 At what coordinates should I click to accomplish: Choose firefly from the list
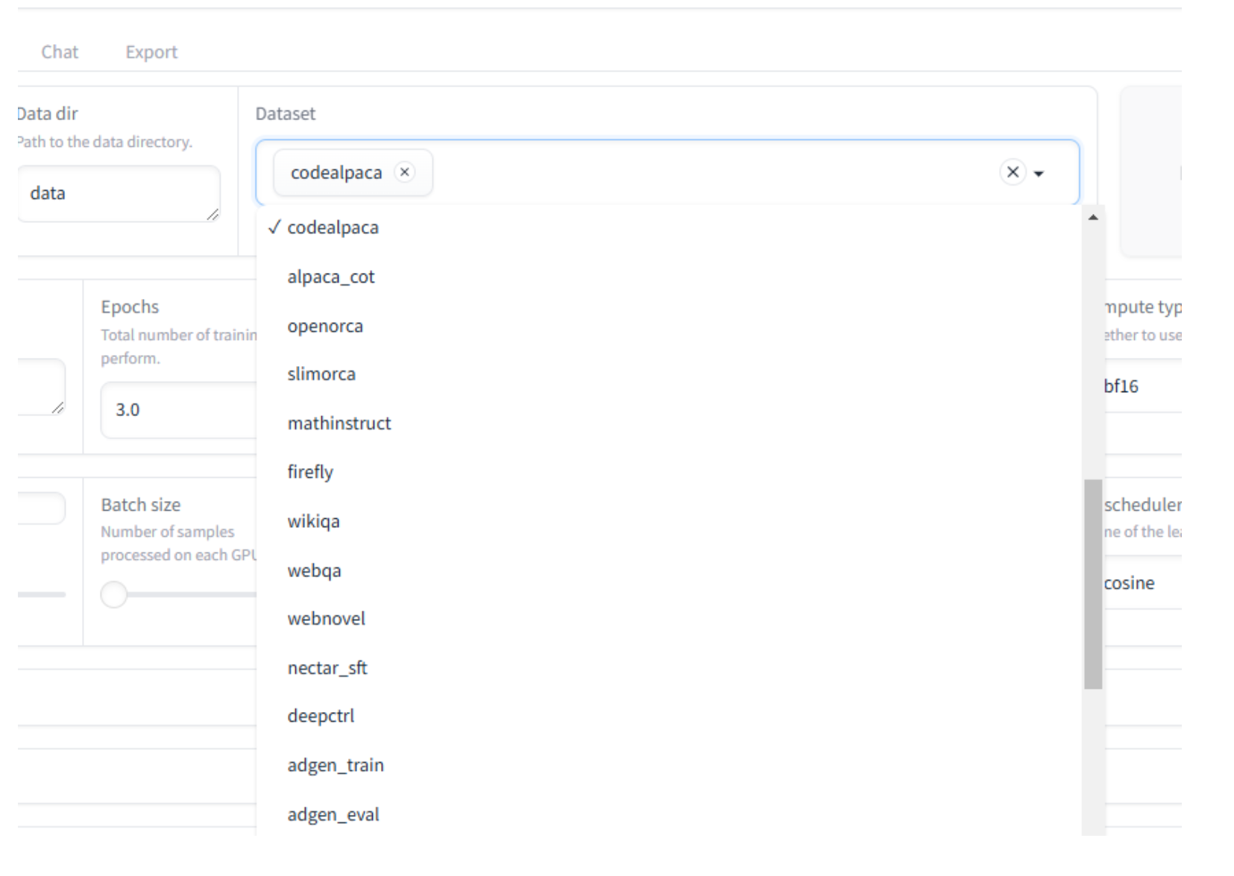[310, 472]
